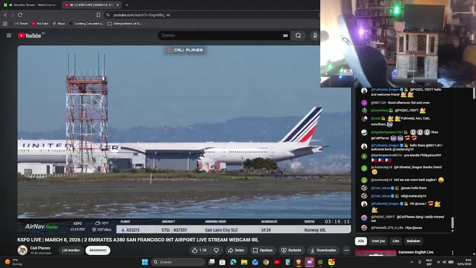Open volume control in the system tray

pos(444,262)
